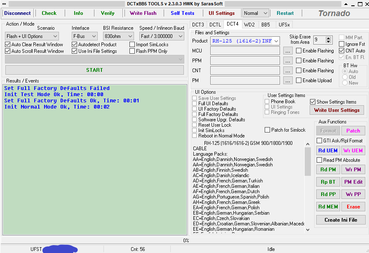The width and height of the screenshot is (369, 253).
Task: Click the language packs list scrollbar thumb
Action: 308,162
